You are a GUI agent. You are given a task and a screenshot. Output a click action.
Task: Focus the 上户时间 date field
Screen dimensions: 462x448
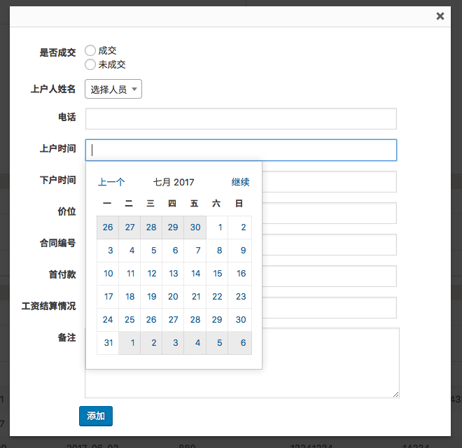click(x=241, y=150)
